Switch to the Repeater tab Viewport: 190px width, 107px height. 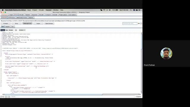click(28, 15)
